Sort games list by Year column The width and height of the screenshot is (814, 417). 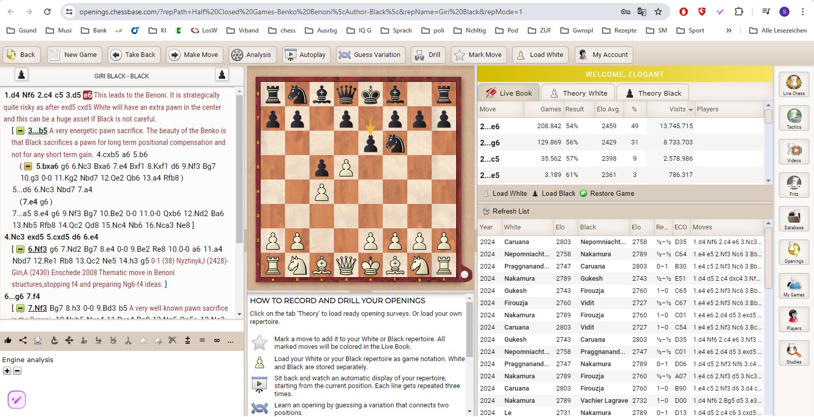click(489, 227)
